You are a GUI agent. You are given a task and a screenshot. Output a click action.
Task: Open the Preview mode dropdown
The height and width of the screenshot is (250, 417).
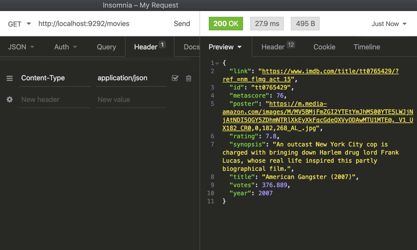(x=225, y=47)
